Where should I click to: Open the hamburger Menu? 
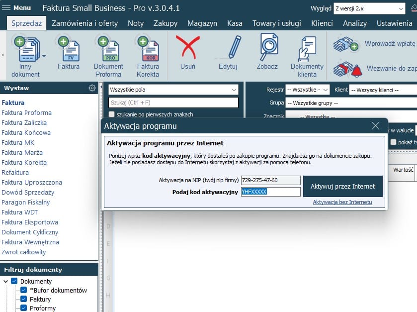point(16,8)
